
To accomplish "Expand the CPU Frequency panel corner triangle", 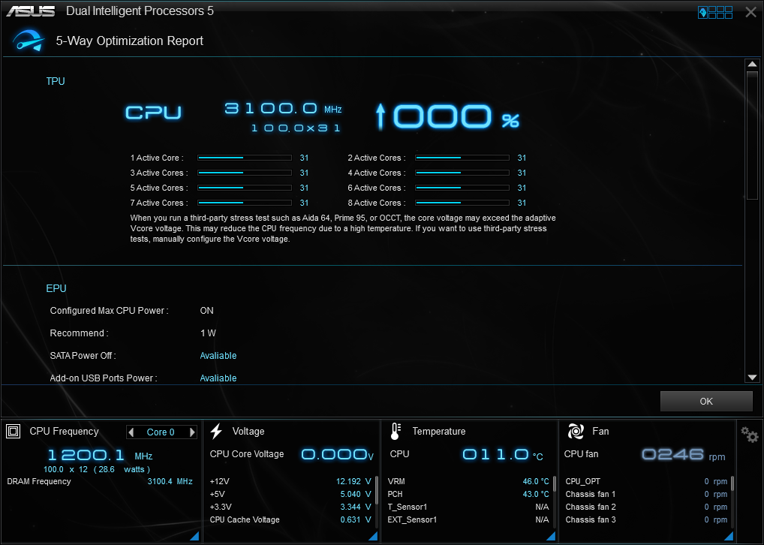I will click(x=194, y=536).
